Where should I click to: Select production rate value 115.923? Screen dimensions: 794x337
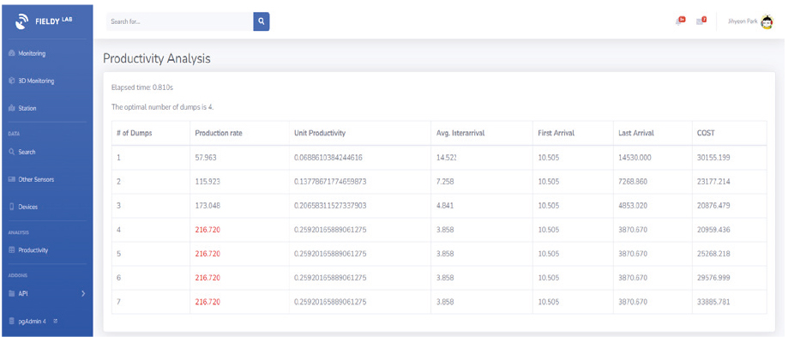pyautogui.click(x=208, y=182)
